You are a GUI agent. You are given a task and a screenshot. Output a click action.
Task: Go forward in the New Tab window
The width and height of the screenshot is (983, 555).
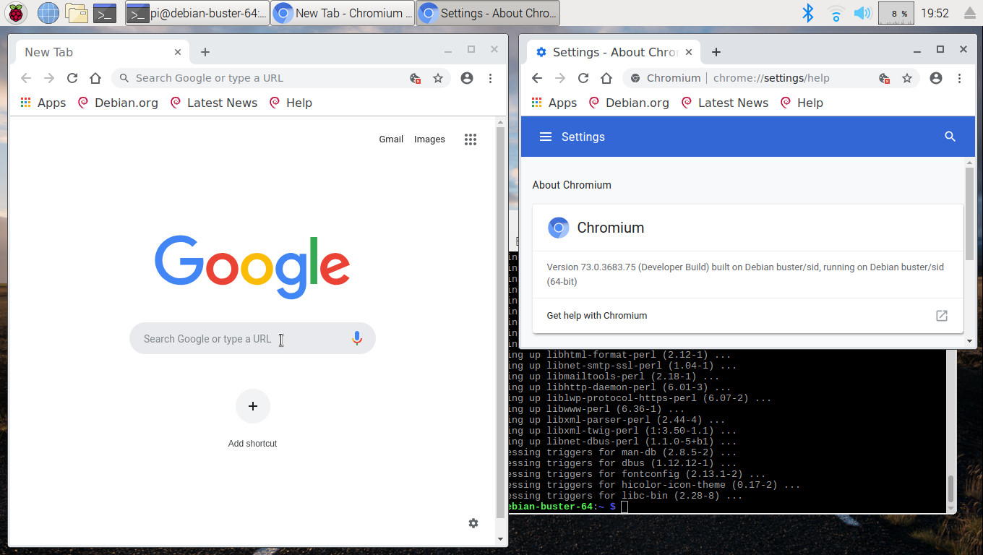tap(49, 78)
